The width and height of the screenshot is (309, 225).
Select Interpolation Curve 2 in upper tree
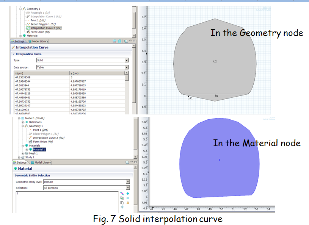[45, 28]
